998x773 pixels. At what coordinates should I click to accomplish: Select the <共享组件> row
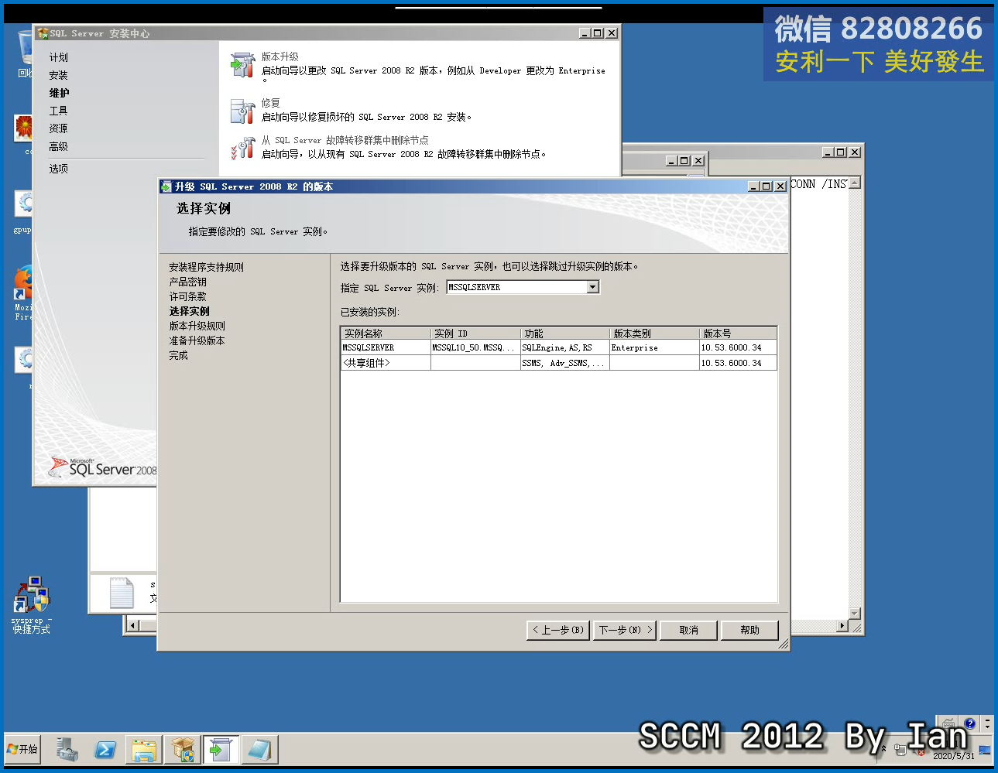(558, 363)
